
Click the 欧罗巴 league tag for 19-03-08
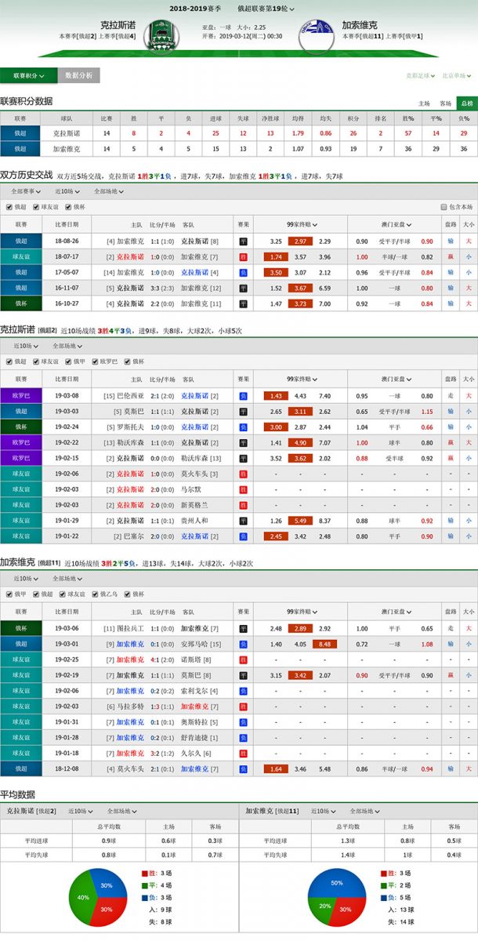pyautogui.click(x=20, y=395)
